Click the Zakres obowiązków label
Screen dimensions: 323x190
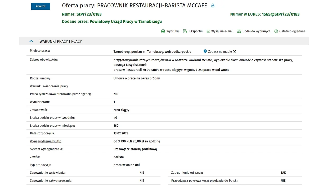click(44, 60)
